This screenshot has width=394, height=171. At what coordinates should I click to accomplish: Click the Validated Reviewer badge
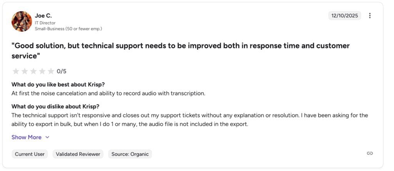click(78, 154)
